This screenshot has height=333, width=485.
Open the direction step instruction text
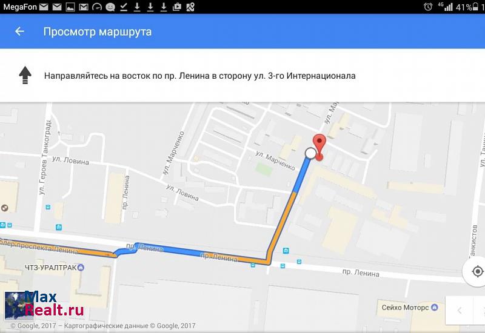tap(200, 76)
